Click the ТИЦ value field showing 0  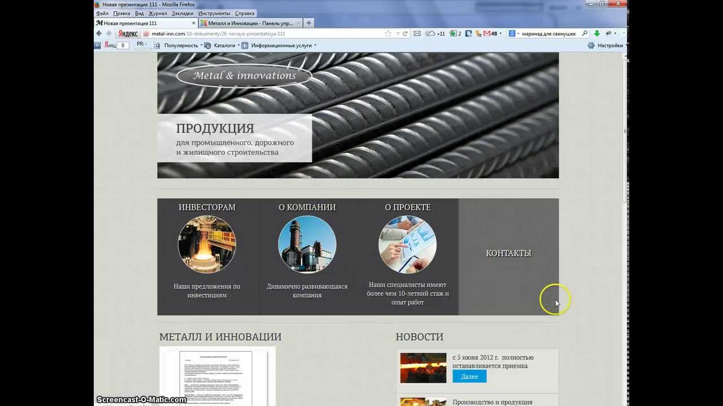pyautogui.click(x=123, y=45)
